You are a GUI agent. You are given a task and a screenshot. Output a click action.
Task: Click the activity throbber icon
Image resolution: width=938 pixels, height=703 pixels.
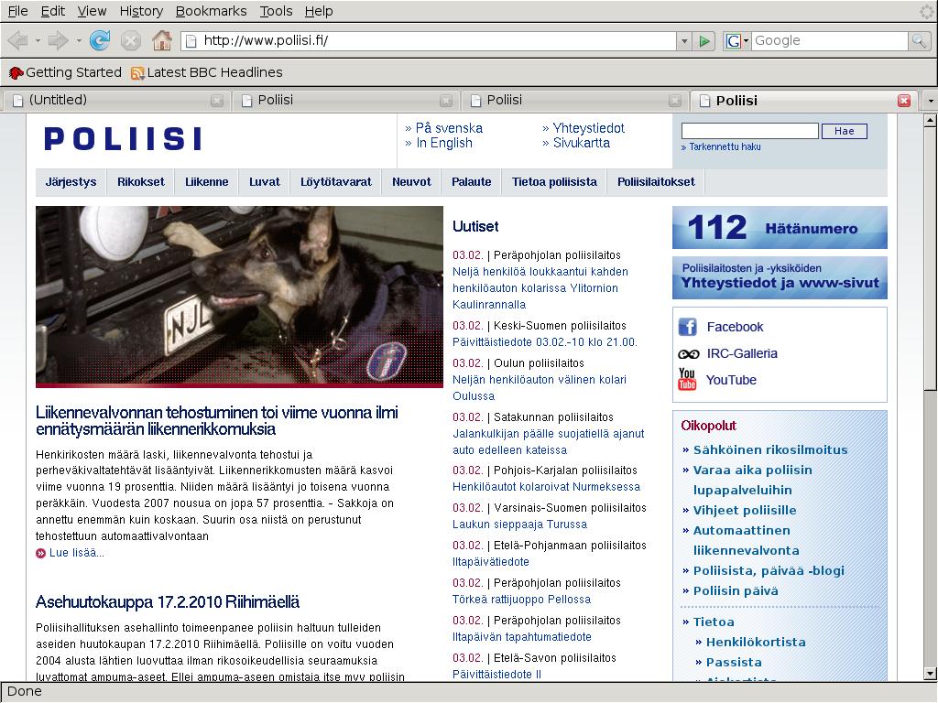coord(927,11)
